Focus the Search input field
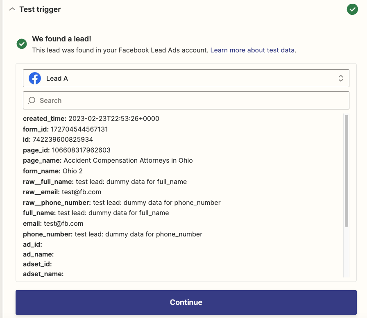This screenshot has width=367, height=318. click(186, 100)
